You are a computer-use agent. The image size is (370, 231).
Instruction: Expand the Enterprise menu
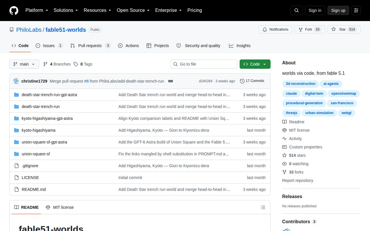pos(169,10)
